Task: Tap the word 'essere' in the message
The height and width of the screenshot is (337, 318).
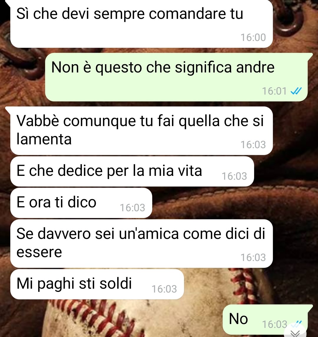Action: point(39,252)
